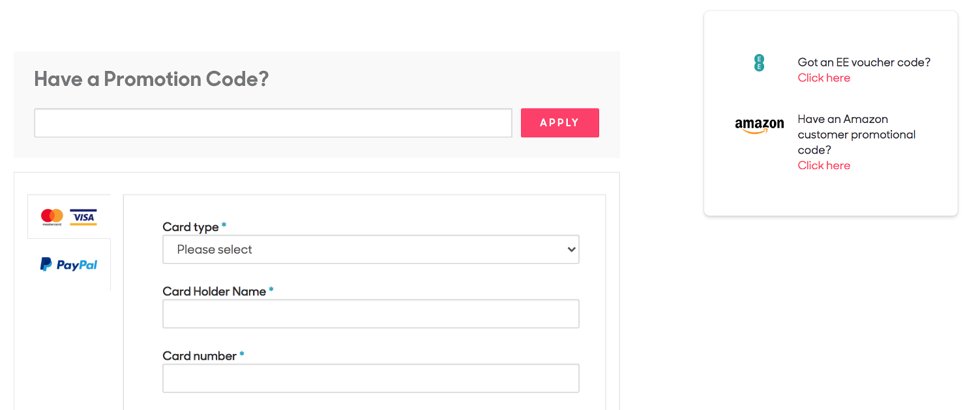Click the Apply promotion code button

(560, 122)
